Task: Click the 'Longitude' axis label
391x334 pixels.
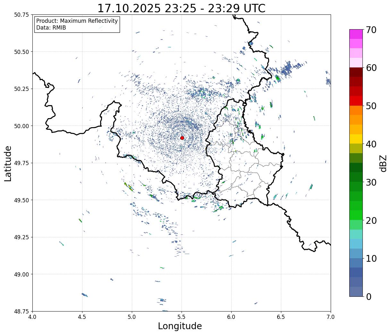Action: 180,326
